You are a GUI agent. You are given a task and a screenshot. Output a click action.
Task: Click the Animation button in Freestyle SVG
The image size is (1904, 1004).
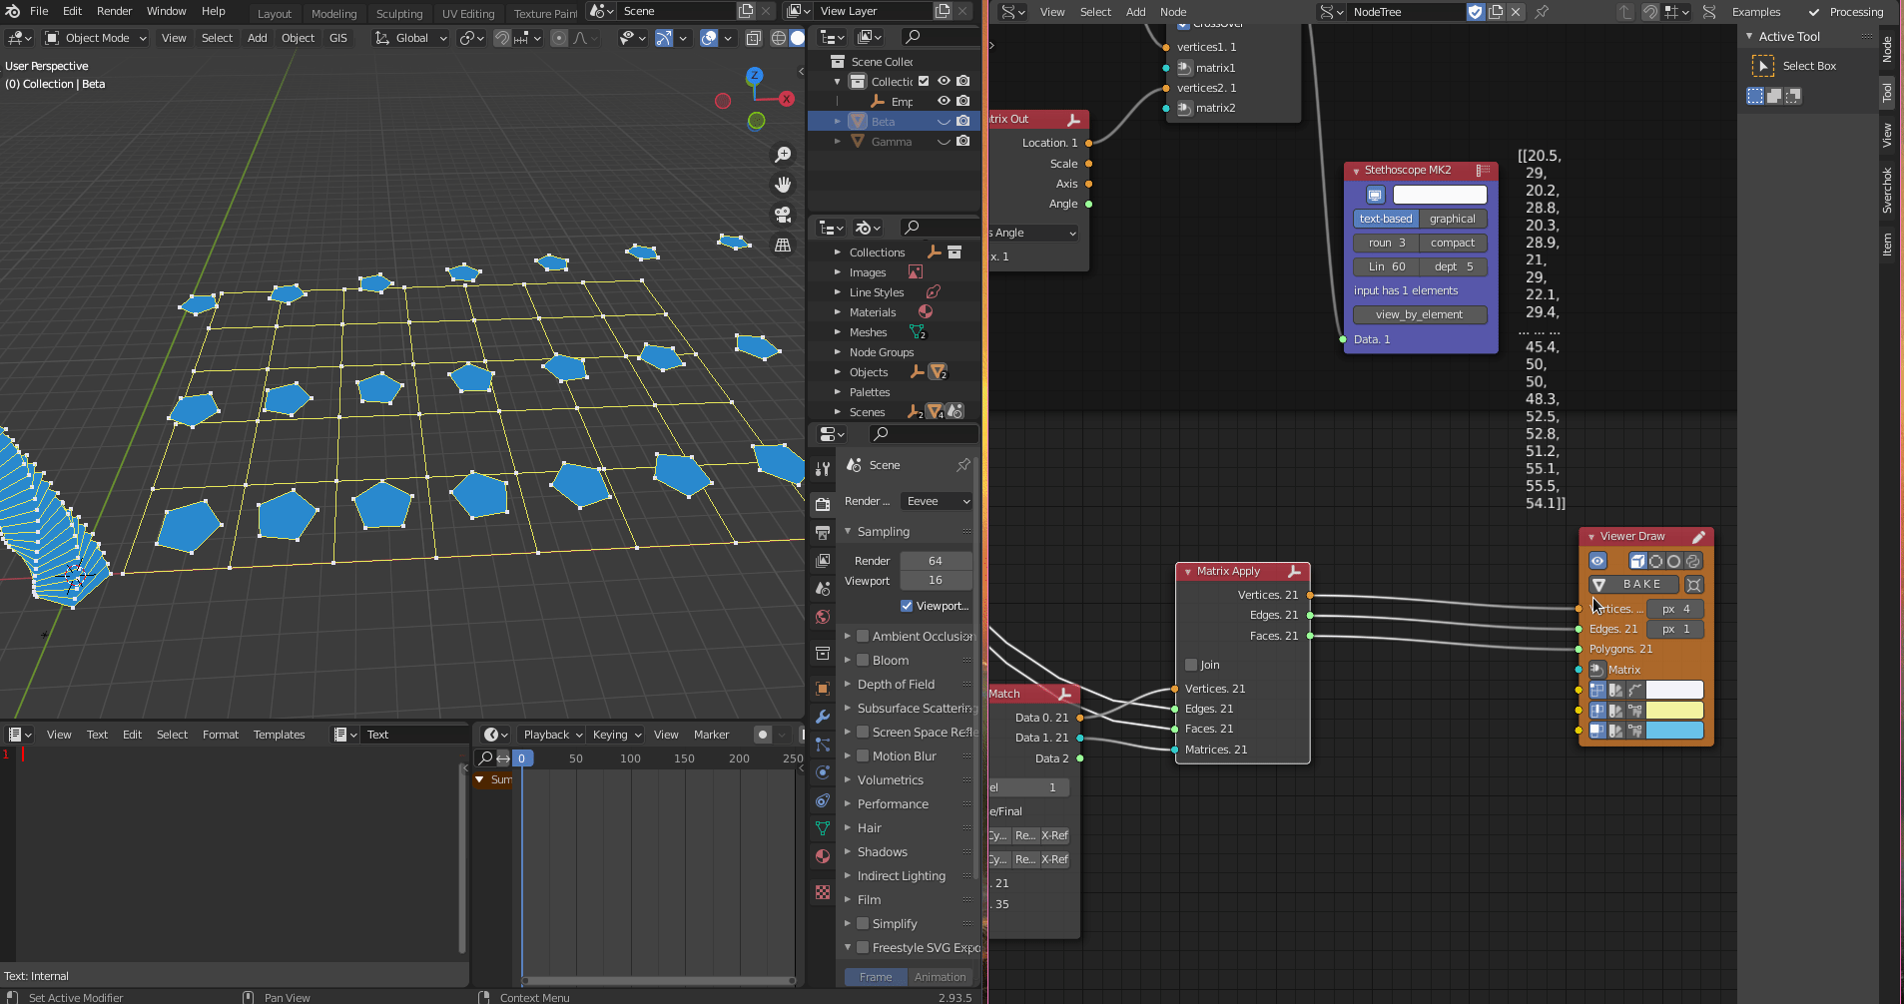[x=940, y=977]
